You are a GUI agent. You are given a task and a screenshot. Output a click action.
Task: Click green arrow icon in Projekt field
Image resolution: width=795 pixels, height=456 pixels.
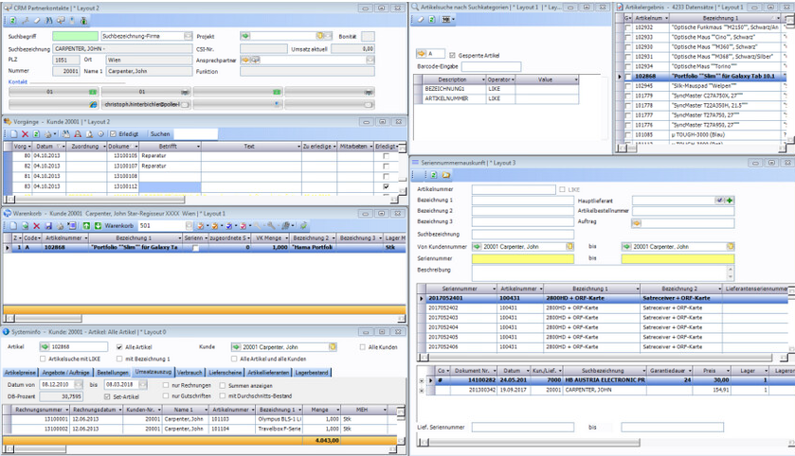click(x=245, y=36)
